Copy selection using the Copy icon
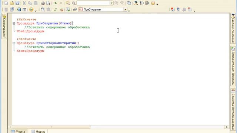 30,3
